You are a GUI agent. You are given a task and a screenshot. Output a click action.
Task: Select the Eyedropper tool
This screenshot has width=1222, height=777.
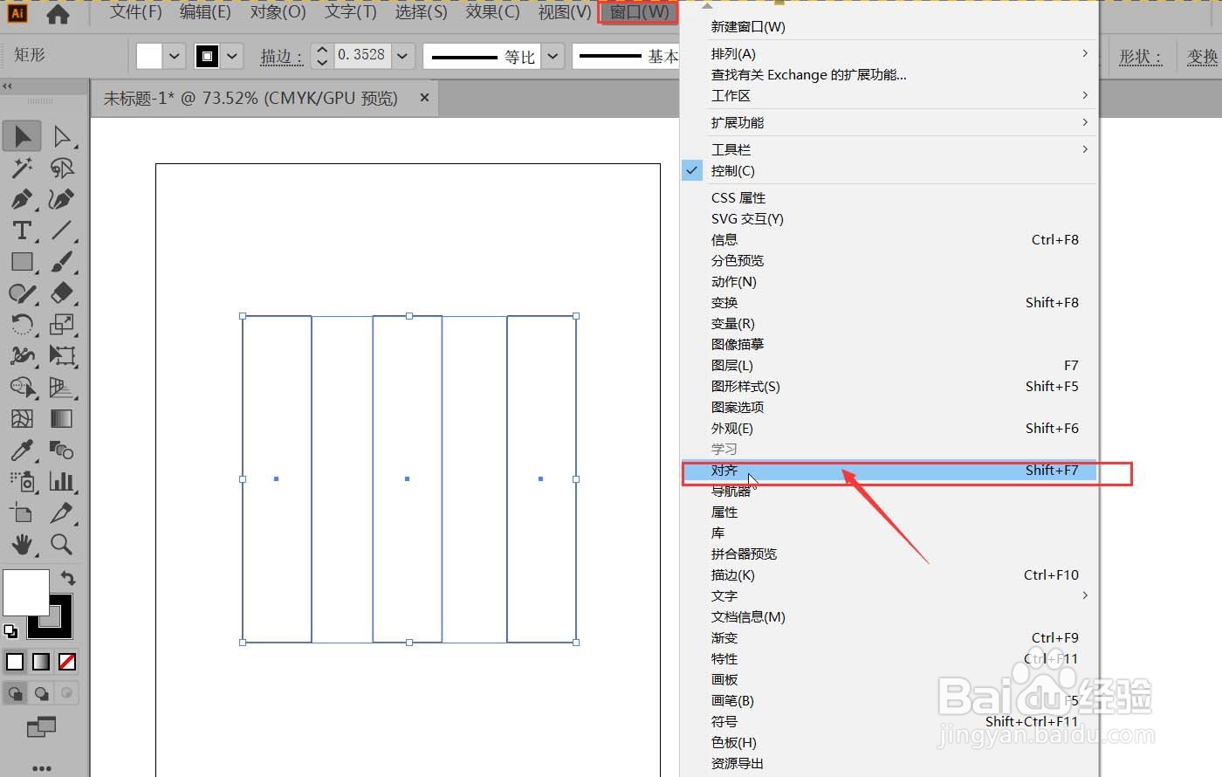[x=22, y=450]
